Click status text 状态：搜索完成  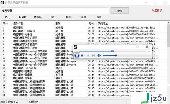coord(9,102)
